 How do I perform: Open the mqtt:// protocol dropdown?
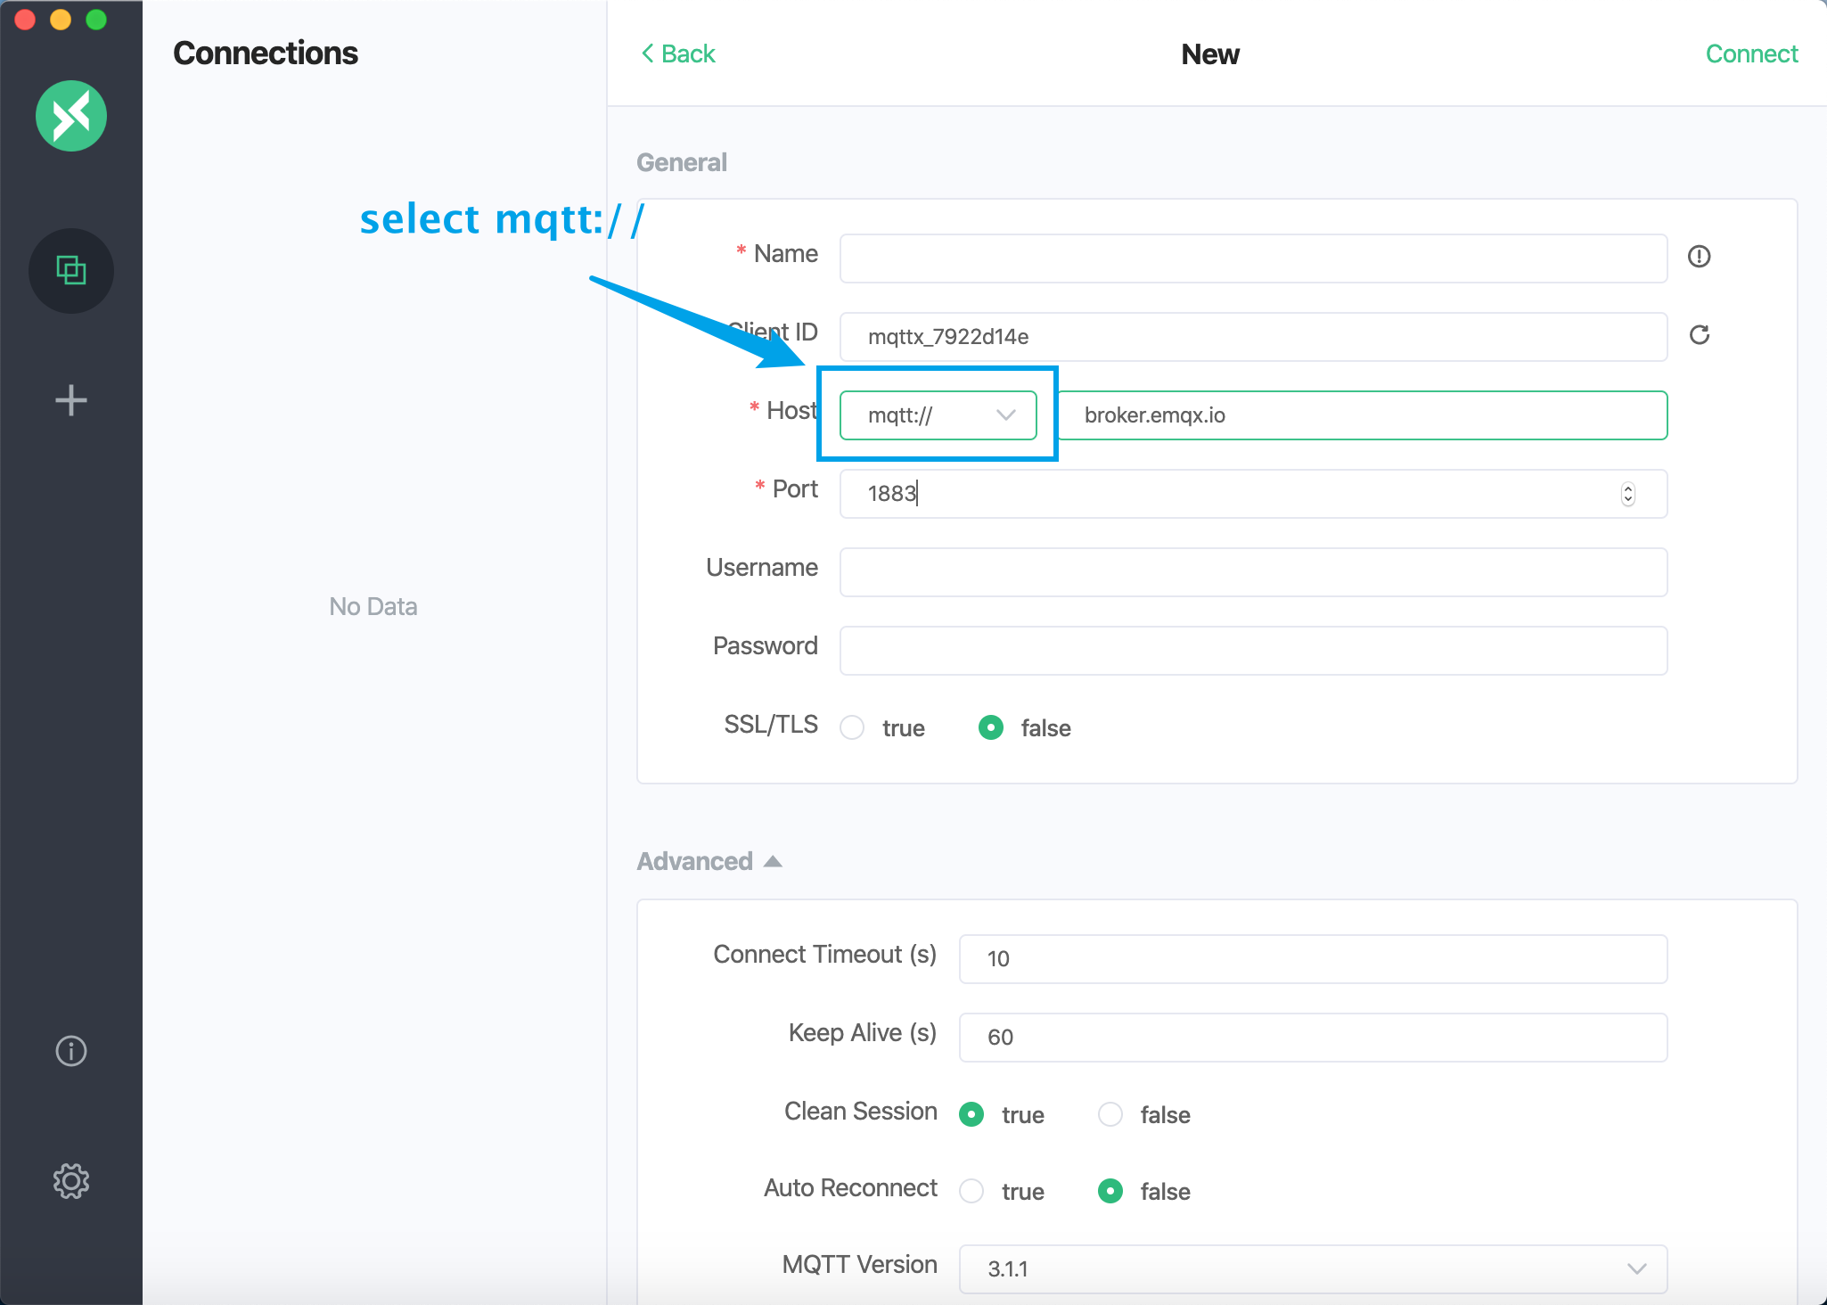(938, 415)
